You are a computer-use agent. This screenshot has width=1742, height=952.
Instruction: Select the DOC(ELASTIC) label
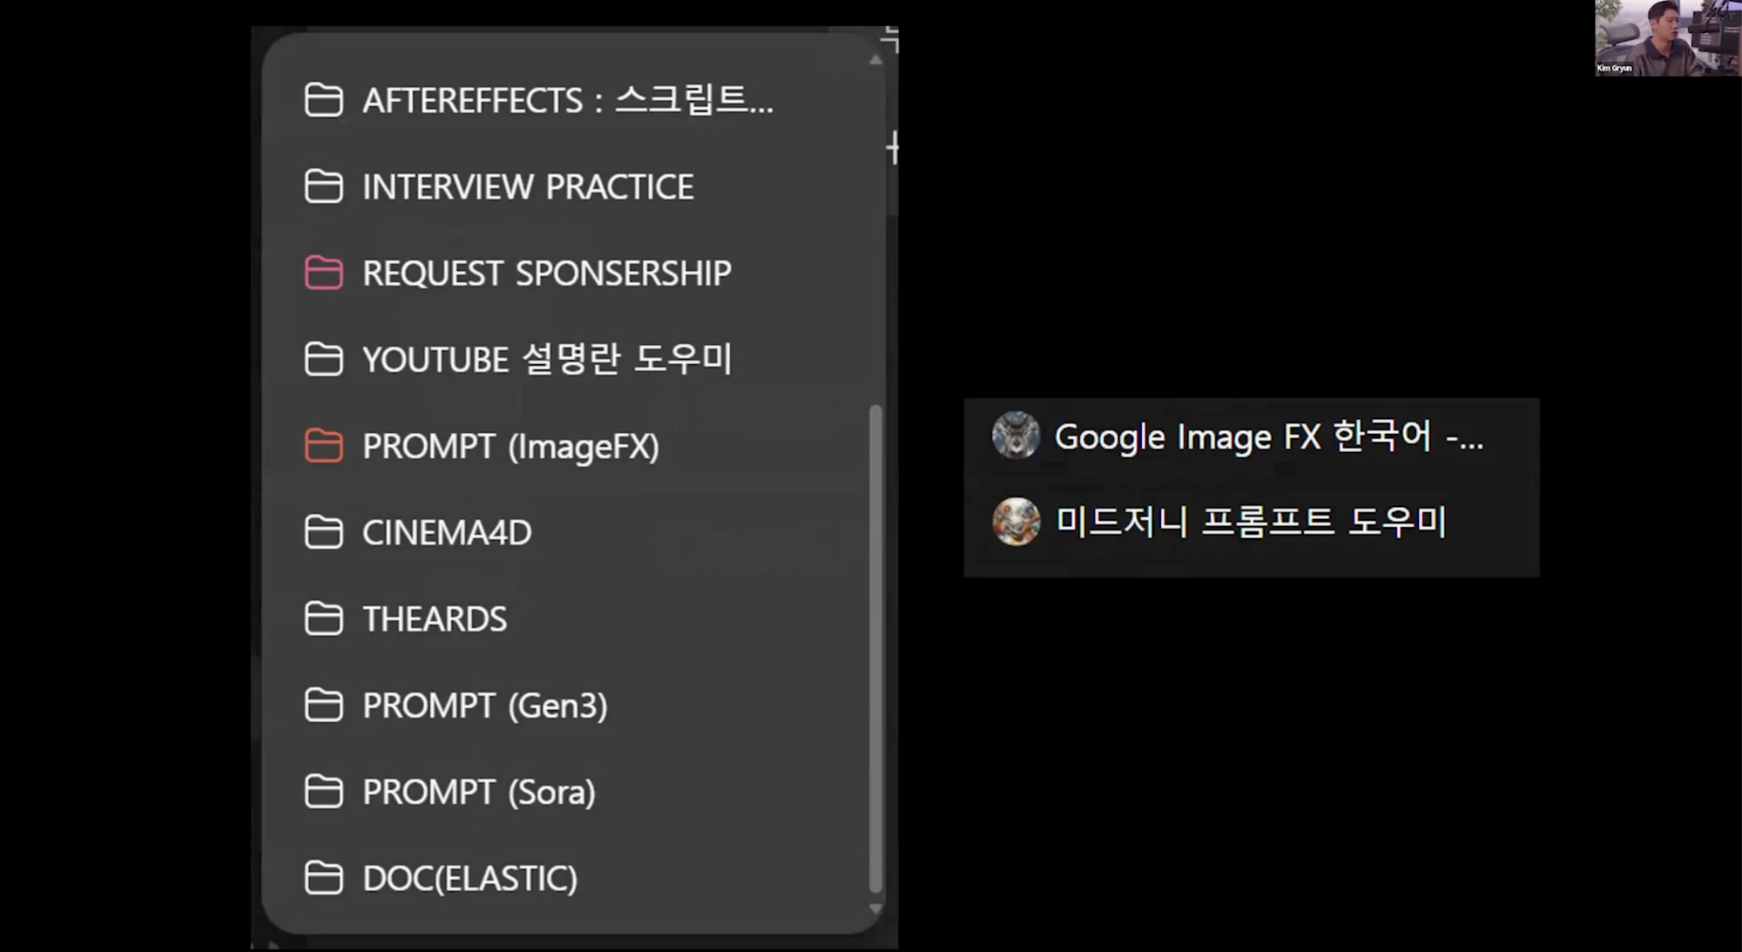(x=470, y=878)
